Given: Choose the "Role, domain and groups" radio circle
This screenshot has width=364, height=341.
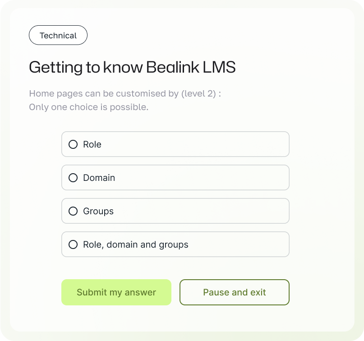Looking at the screenshot, I should 73,244.
